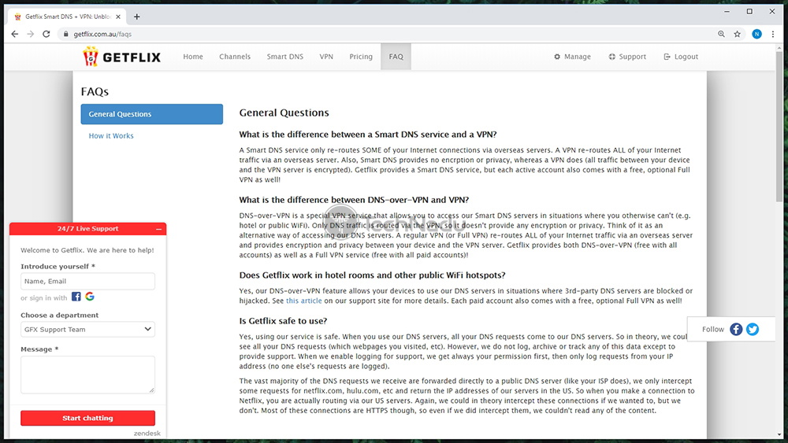
Task: Follow Getflix on Facebook
Action: pyautogui.click(x=736, y=329)
